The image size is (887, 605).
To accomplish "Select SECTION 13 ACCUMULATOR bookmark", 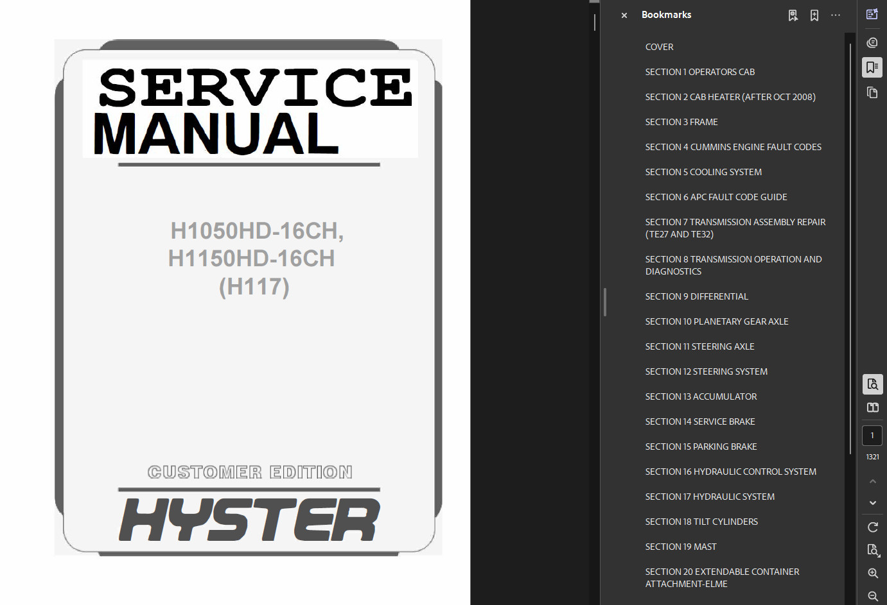I will pyautogui.click(x=701, y=396).
